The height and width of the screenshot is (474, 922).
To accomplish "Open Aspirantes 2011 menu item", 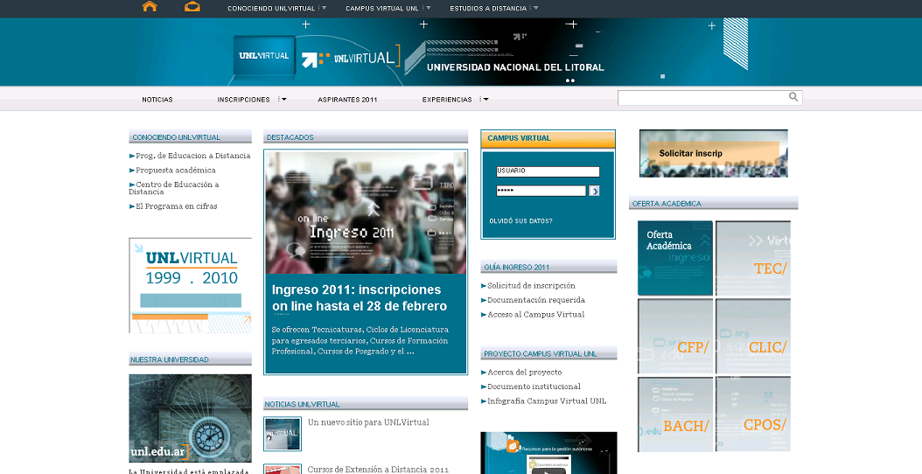I will click(347, 100).
